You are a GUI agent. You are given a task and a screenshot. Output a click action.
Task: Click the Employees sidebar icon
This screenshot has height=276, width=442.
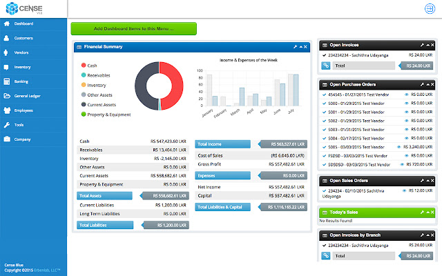(7, 110)
